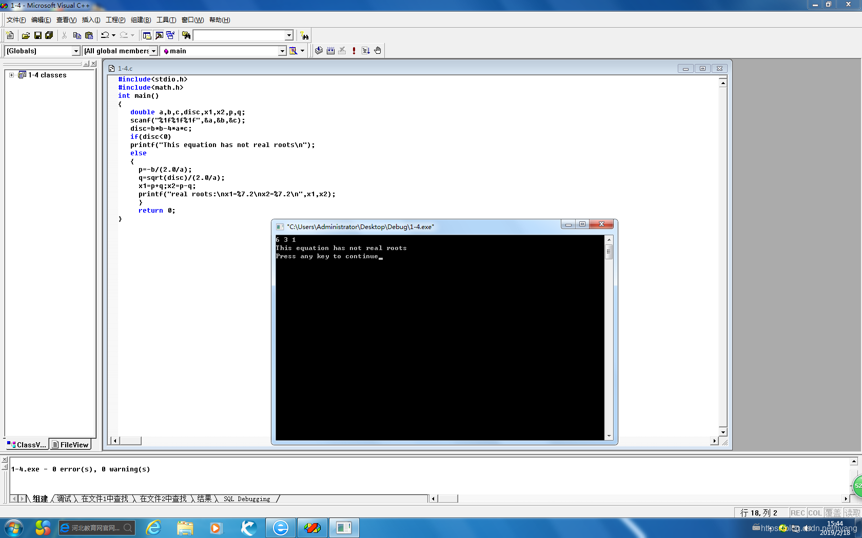862x538 pixels.
Task: Open Windows Explorer folder on taskbar
Action: point(185,528)
